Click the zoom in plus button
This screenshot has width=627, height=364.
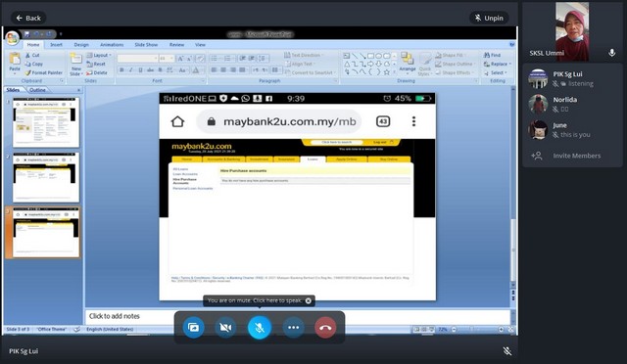tap(501, 329)
